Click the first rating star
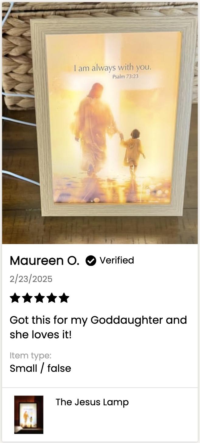Screen dimensions: 200x443 [15, 298]
